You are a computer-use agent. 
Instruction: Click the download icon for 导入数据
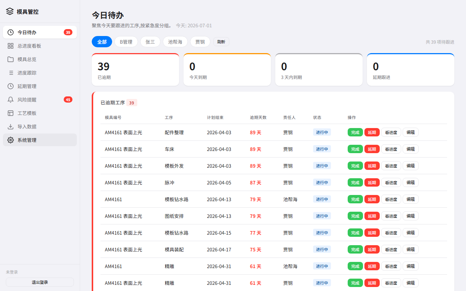[x=11, y=127]
